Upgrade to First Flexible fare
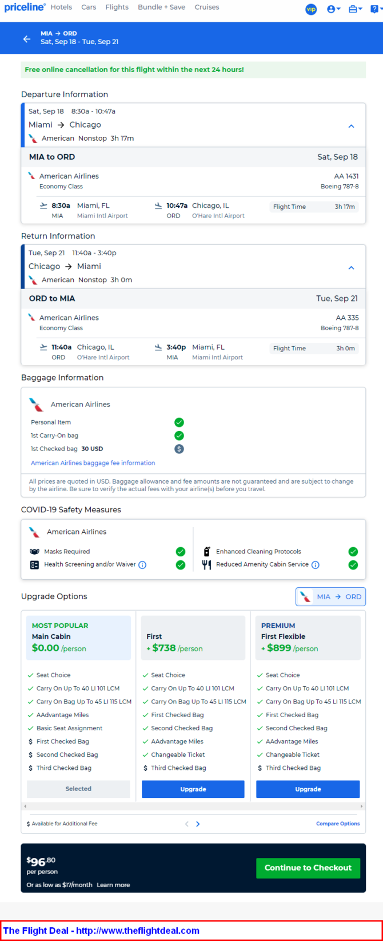This screenshot has height=941, width=383. (x=308, y=789)
